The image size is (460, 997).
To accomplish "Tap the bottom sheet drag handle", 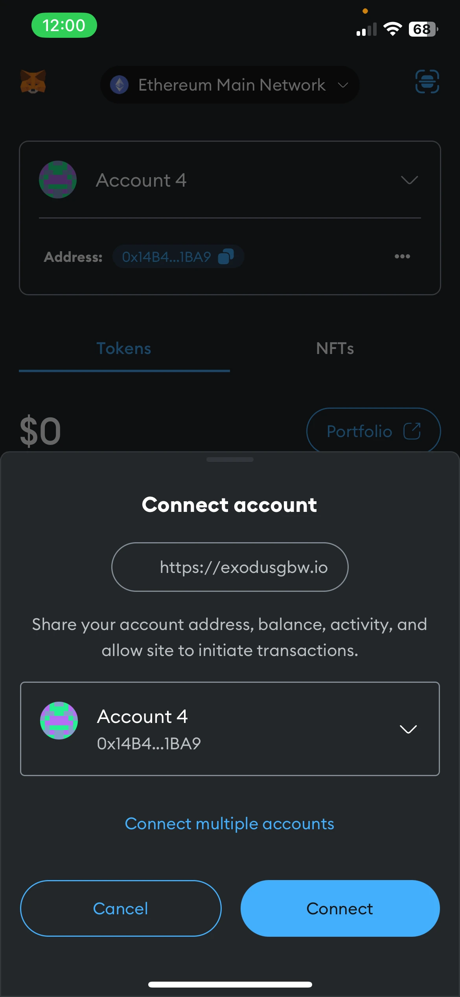I will pos(230,460).
